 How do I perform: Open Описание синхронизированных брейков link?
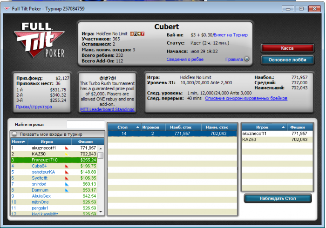(x=246, y=98)
